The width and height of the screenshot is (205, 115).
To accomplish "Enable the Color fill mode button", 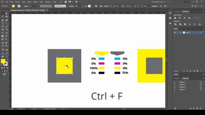I will point(2,68).
